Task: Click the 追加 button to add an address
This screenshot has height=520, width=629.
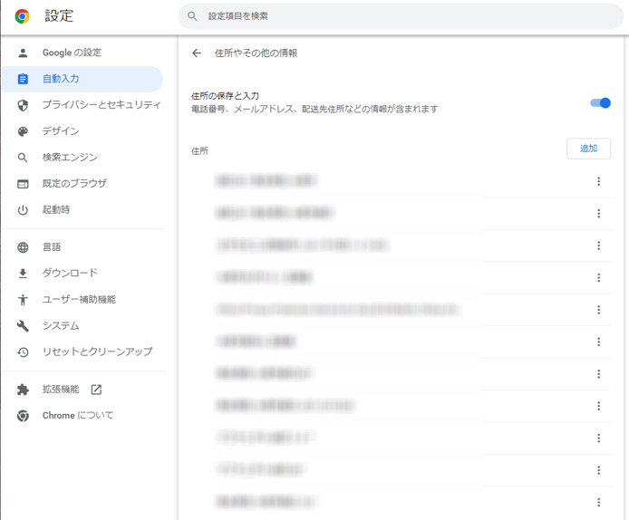Action: tap(588, 149)
